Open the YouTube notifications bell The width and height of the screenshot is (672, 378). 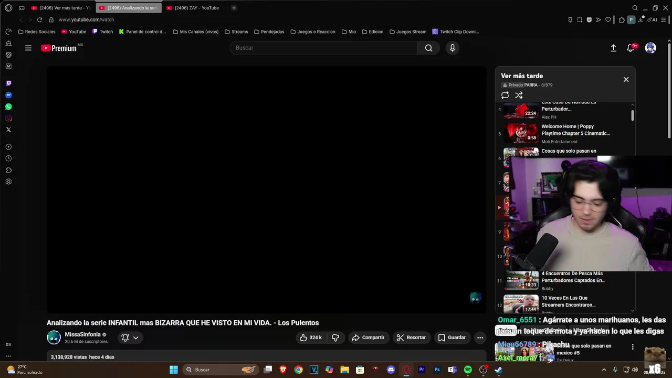(631, 48)
